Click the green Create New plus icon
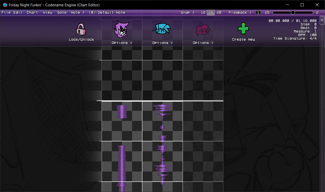 243,28
